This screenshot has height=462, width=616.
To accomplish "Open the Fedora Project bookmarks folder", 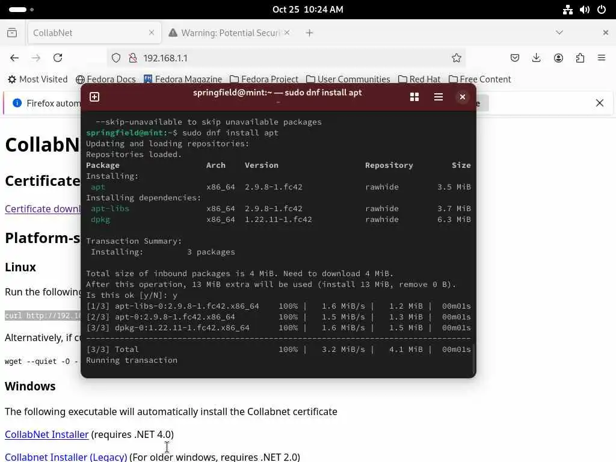I will [x=264, y=79].
